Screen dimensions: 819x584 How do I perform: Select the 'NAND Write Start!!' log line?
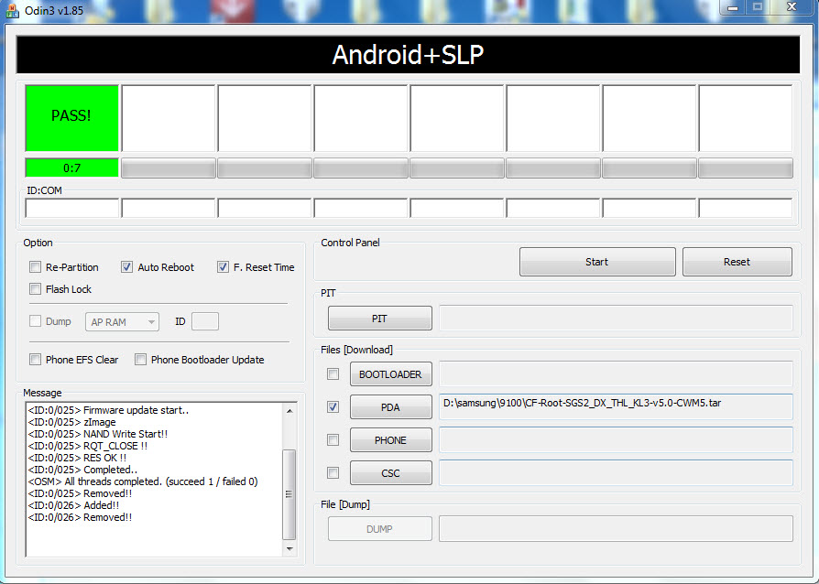[x=98, y=434]
